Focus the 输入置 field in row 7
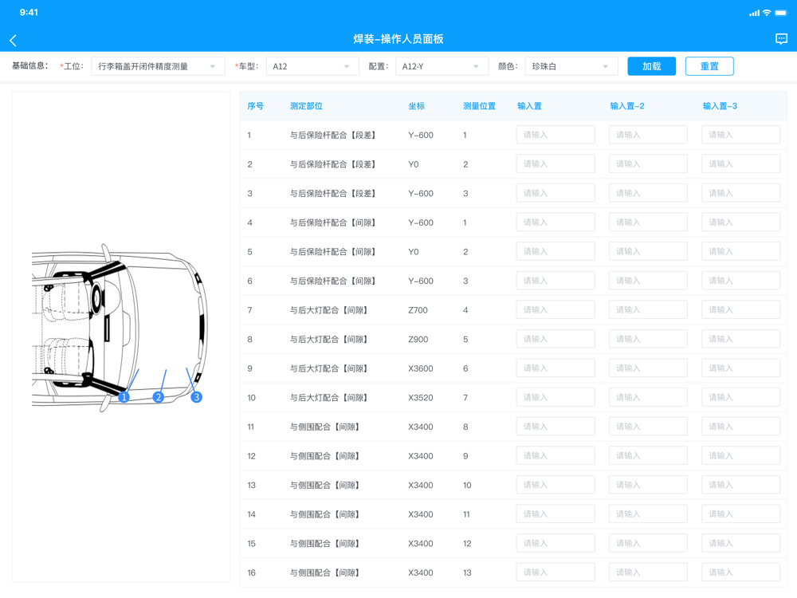The width and height of the screenshot is (797, 598). pyautogui.click(x=556, y=309)
